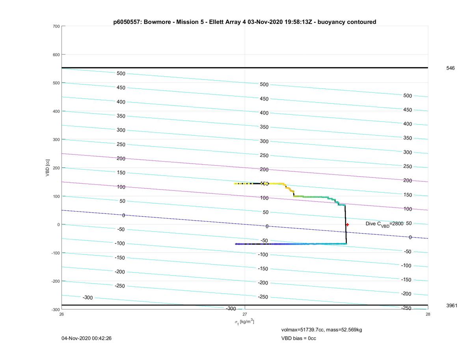This screenshot has width=473, height=348.
Task: Click the plot title starting with p6050557: Bowmore
Action: click(x=244, y=22)
